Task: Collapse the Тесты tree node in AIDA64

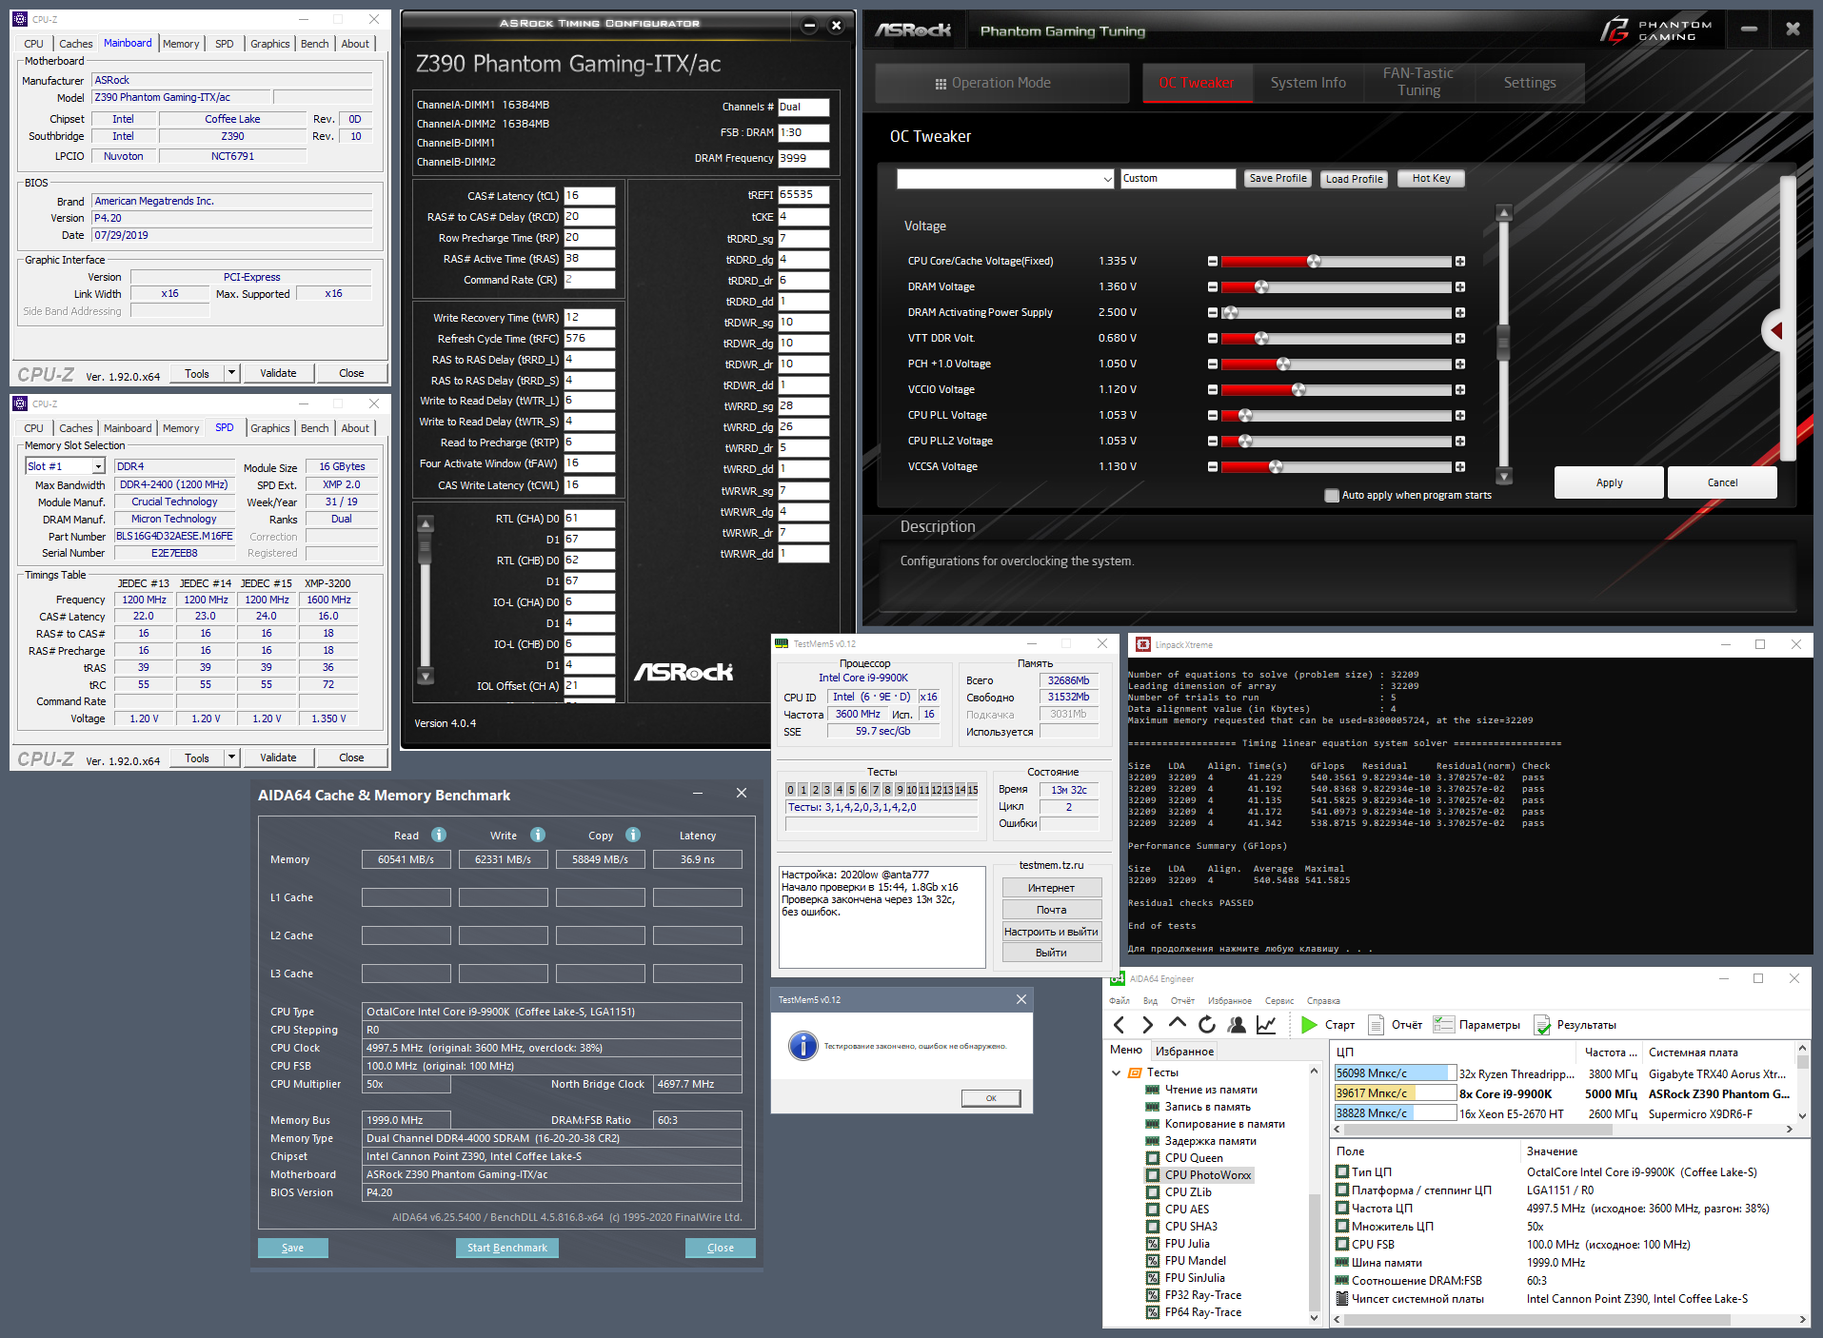Action: [x=1117, y=1072]
